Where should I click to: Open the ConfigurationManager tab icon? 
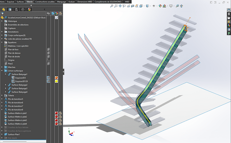[16, 9]
